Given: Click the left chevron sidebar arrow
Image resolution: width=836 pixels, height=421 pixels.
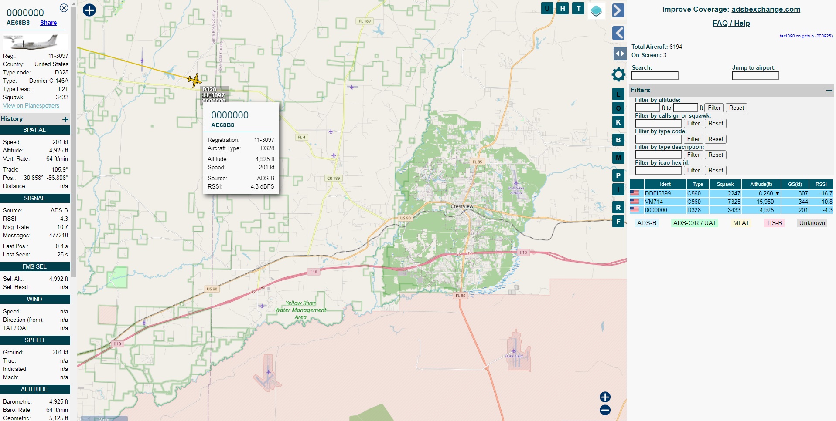Looking at the screenshot, I should [618, 33].
